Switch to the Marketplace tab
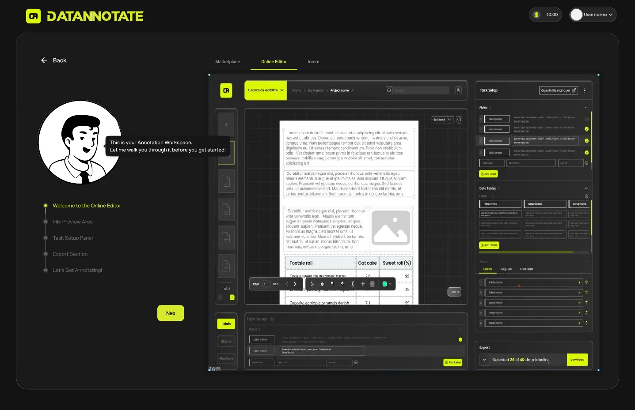The width and height of the screenshot is (635, 410). pyautogui.click(x=228, y=62)
